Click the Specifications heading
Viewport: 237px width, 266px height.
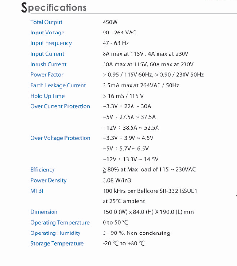54,7
